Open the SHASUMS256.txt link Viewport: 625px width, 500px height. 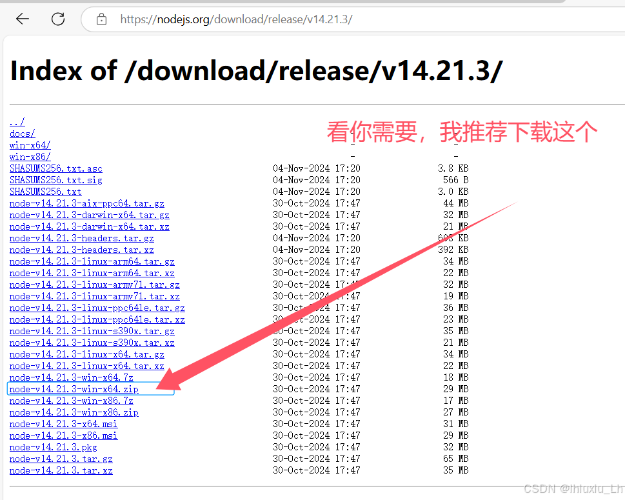click(x=45, y=192)
